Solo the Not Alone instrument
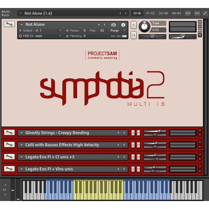The width and height of the screenshot is (209, 209). (x=133, y=25)
